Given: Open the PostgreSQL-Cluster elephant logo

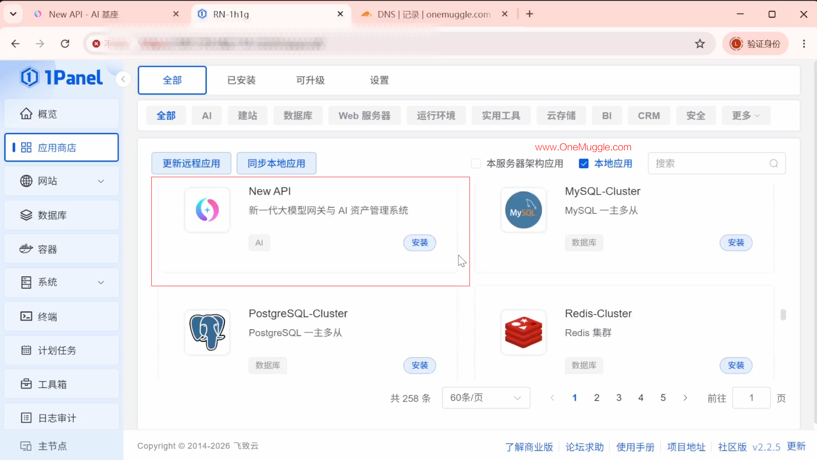Looking at the screenshot, I should click(x=207, y=332).
